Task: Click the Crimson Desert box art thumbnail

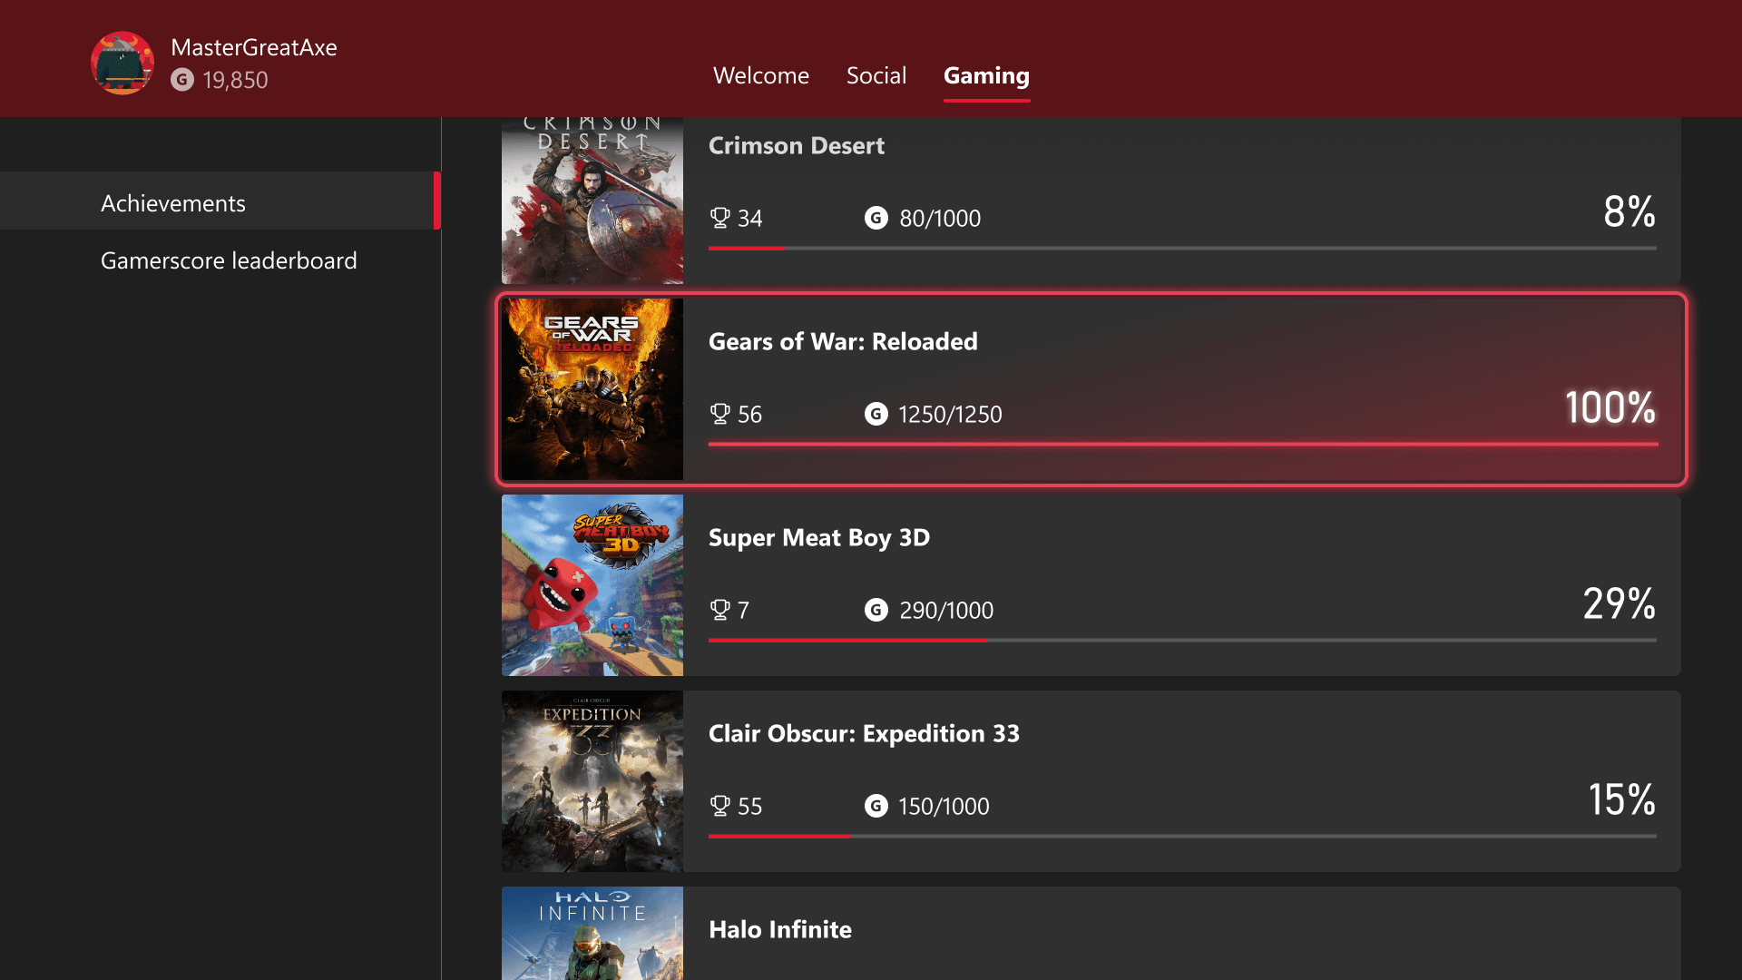Action: [x=592, y=193]
